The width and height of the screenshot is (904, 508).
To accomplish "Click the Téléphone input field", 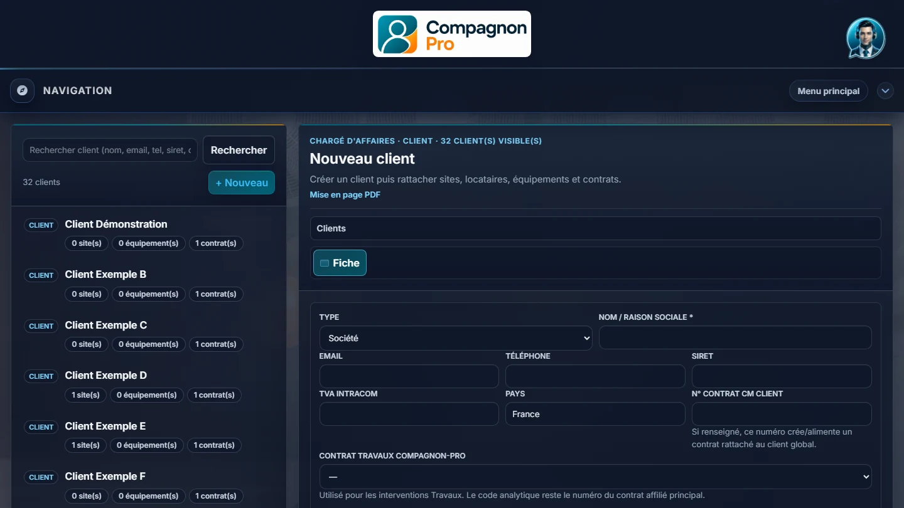I will pyautogui.click(x=595, y=376).
